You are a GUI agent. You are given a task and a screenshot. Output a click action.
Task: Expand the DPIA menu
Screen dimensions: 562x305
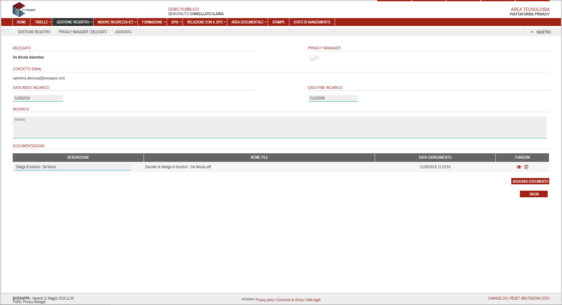175,22
